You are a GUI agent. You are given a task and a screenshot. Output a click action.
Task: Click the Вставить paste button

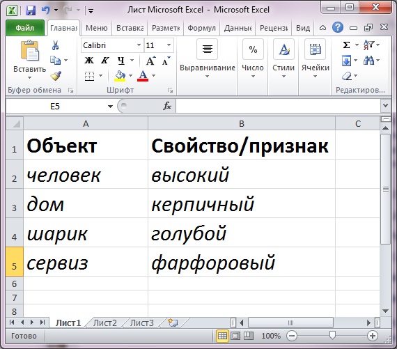click(x=30, y=59)
